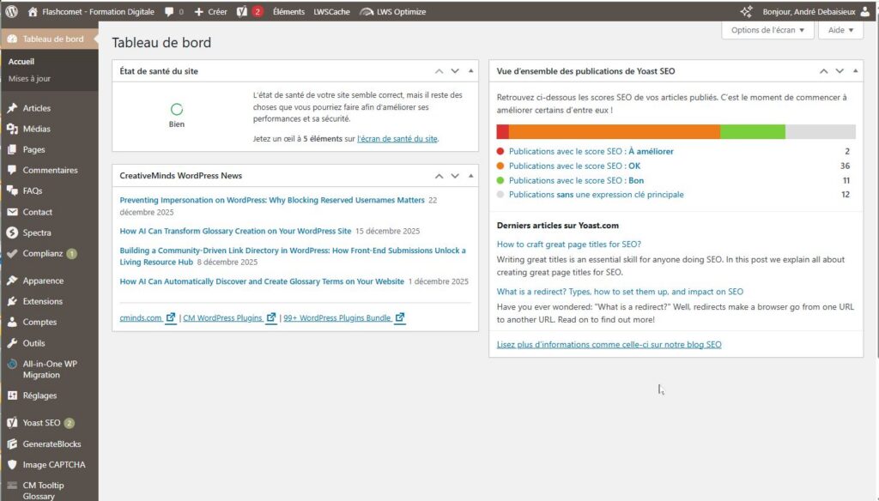The height and width of the screenshot is (501, 879).
Task: Click the WordPress logo icon in admin bar
Action: [11, 12]
